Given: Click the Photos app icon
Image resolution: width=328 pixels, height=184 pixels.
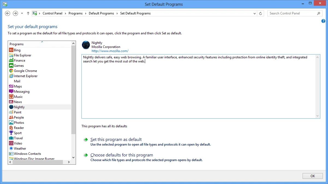Looking at the screenshot, I should pos(11,123).
